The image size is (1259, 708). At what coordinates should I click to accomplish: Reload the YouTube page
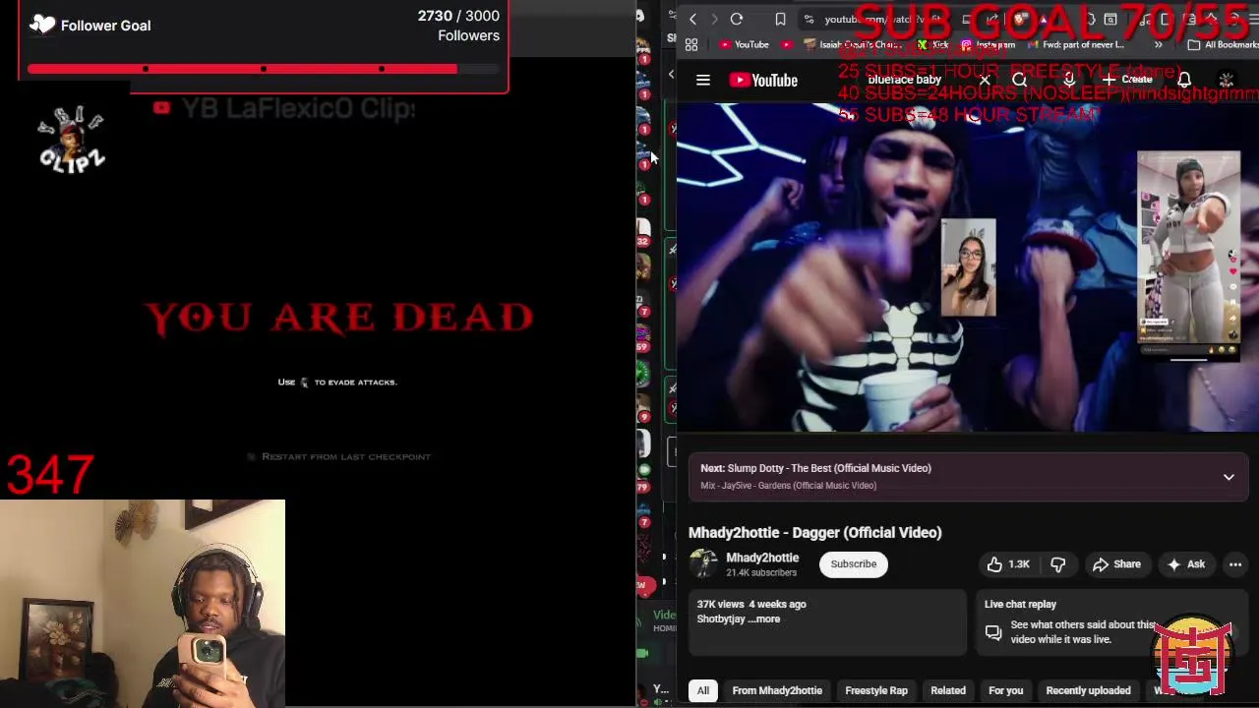[x=737, y=19]
